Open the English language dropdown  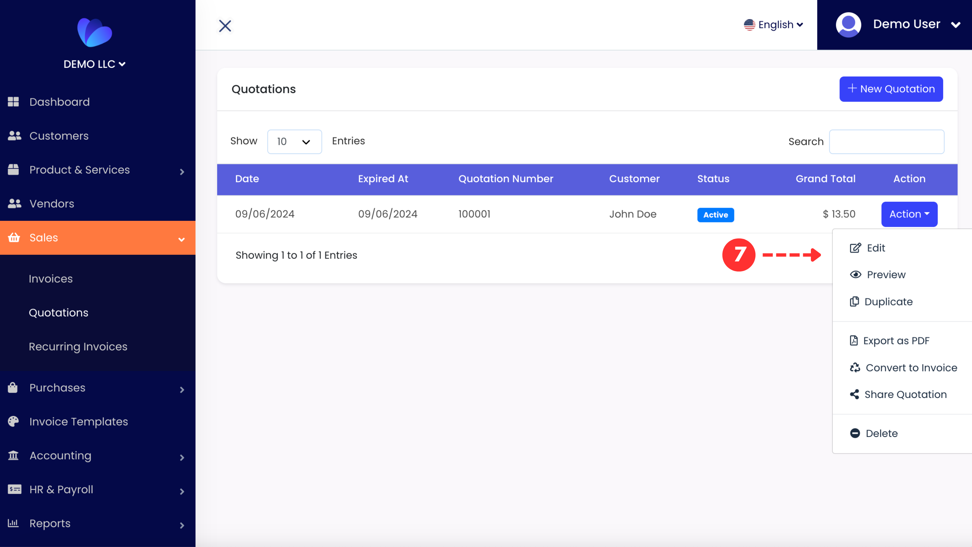[774, 25]
